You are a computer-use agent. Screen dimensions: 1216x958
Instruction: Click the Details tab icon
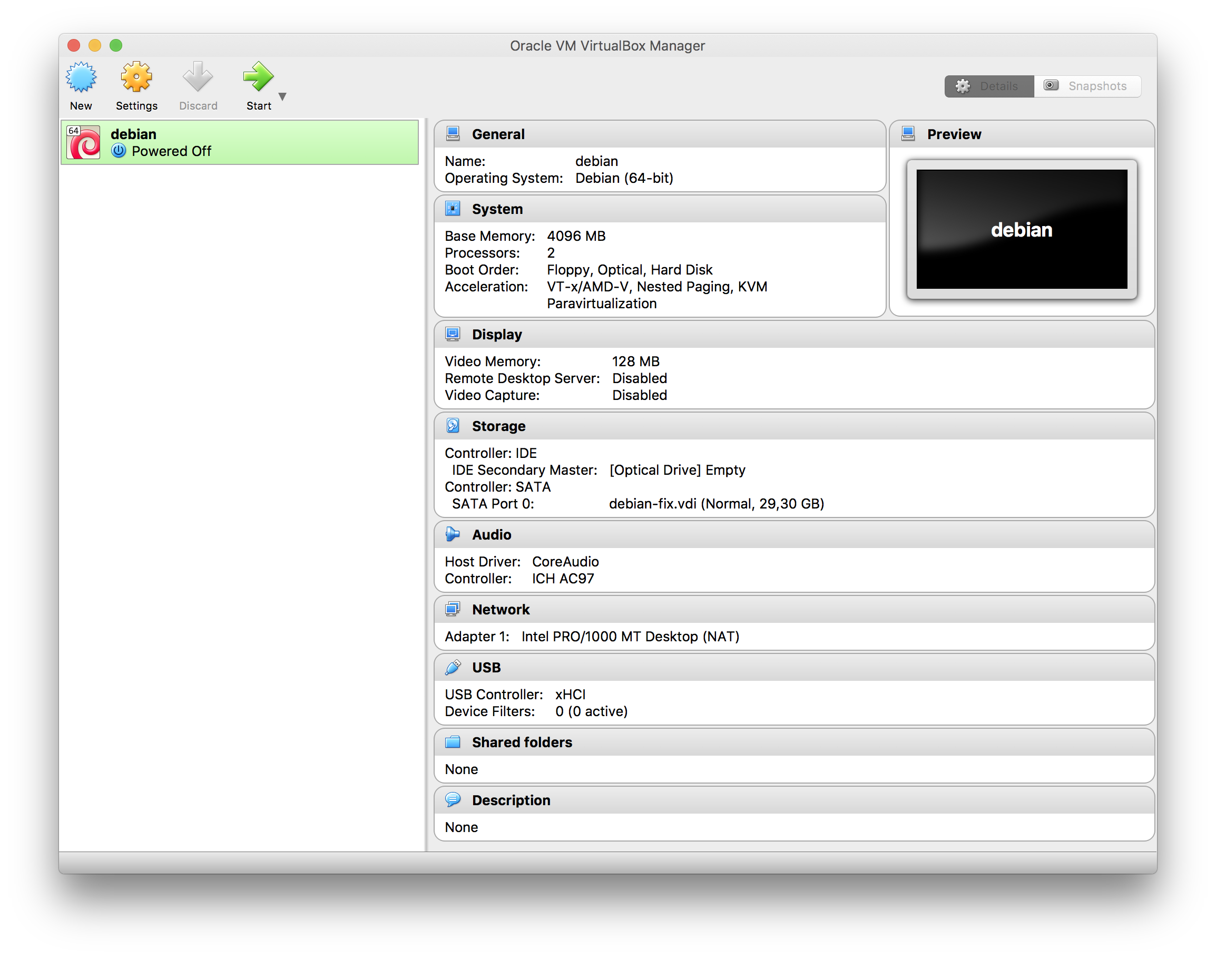[963, 85]
